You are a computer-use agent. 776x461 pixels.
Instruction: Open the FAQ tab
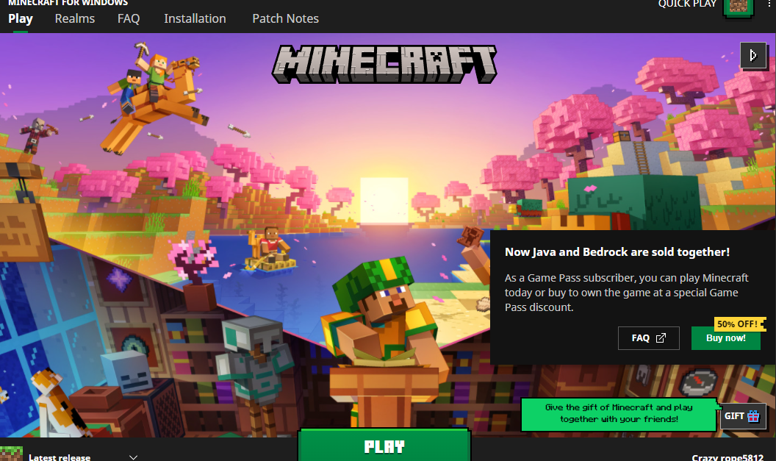pyautogui.click(x=129, y=19)
